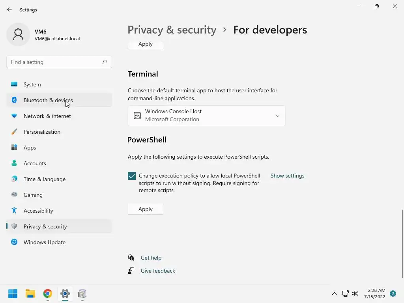Click the Windows Start button

pos(13,294)
